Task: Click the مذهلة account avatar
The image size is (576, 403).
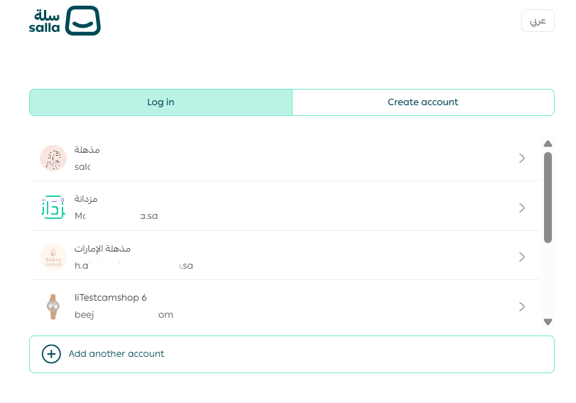Action: point(53,158)
